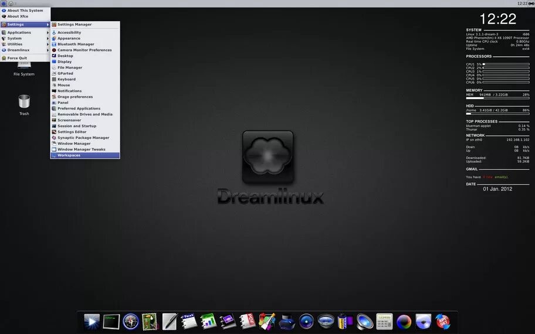Launch the compass web browser dock icon

pyautogui.click(x=131, y=321)
